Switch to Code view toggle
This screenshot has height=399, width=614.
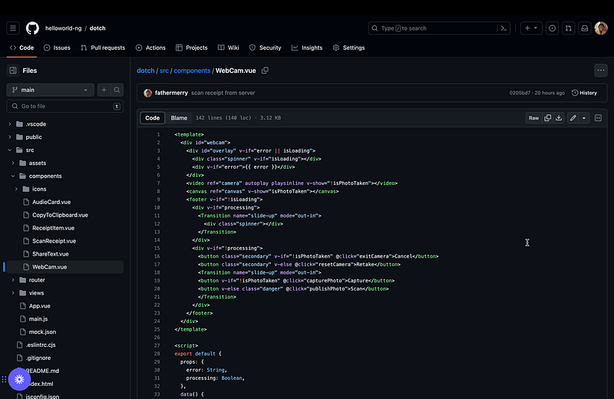(x=153, y=118)
